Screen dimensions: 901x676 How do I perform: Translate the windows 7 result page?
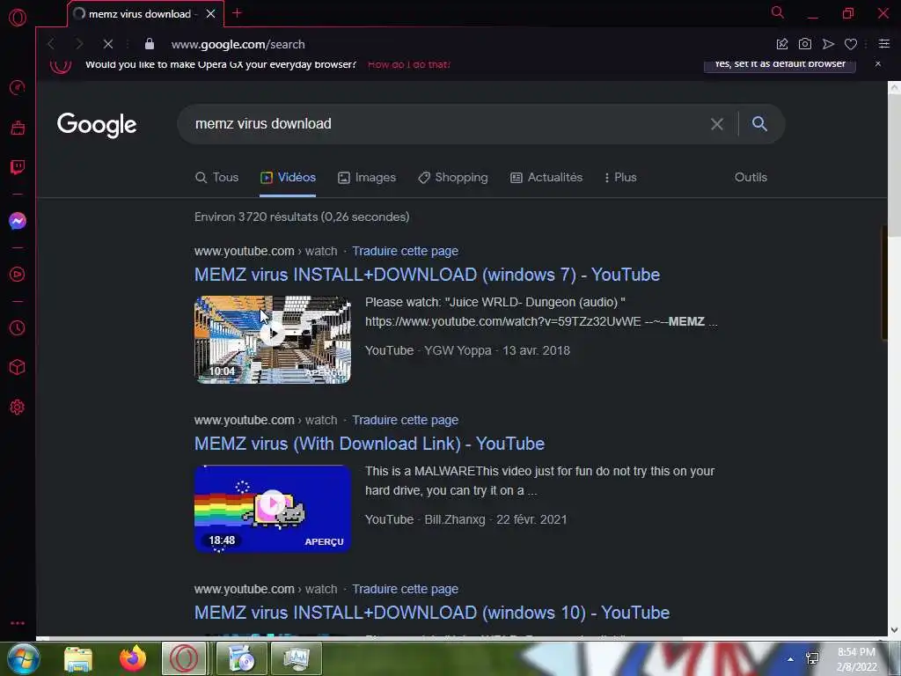click(405, 251)
